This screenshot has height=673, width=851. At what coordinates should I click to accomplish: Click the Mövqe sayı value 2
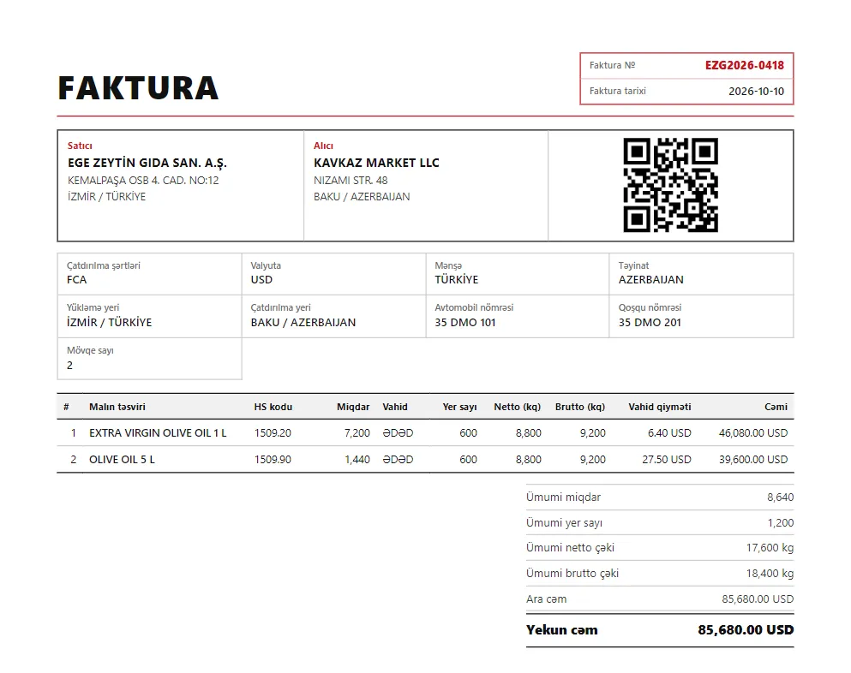click(x=69, y=365)
